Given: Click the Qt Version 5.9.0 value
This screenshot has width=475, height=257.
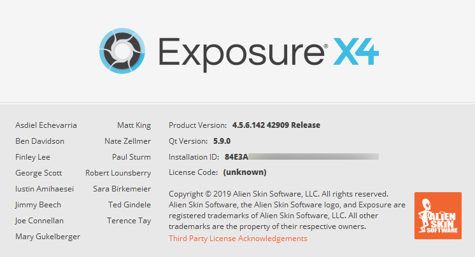Looking at the screenshot, I should (222, 141).
